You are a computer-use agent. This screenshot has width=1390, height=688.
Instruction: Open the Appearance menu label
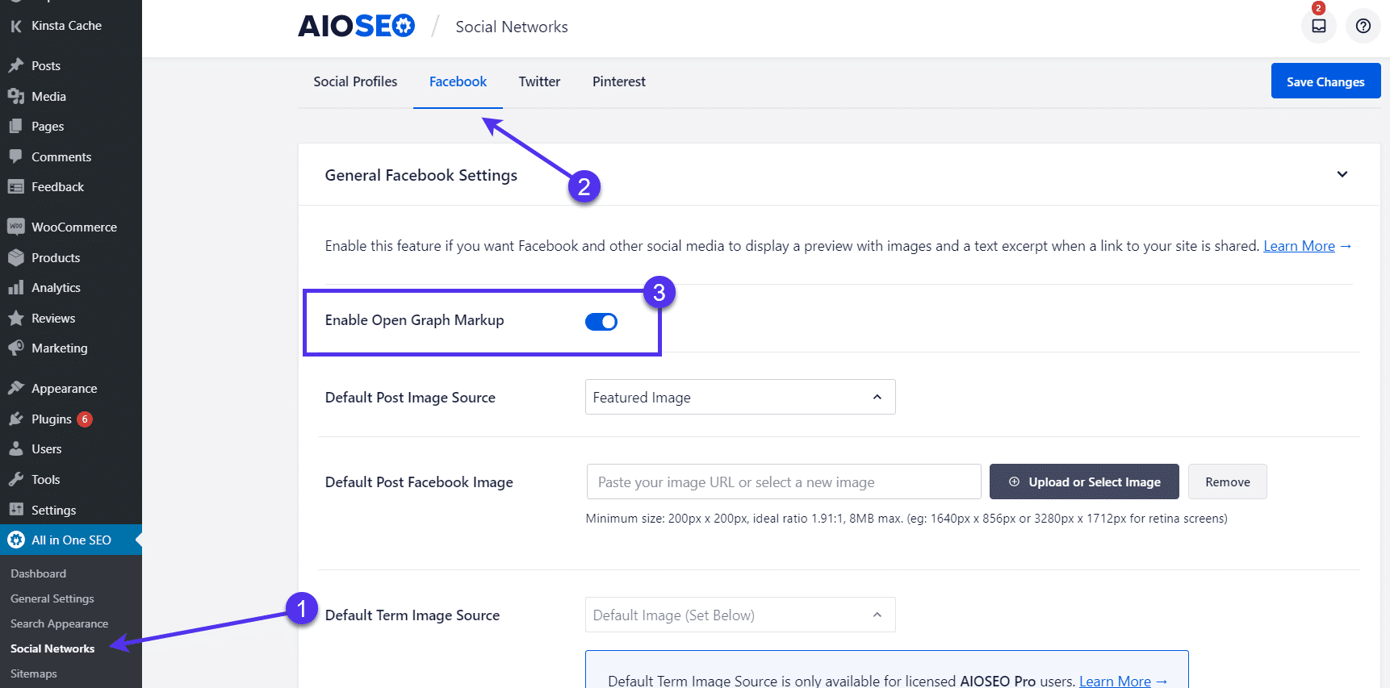click(x=65, y=389)
